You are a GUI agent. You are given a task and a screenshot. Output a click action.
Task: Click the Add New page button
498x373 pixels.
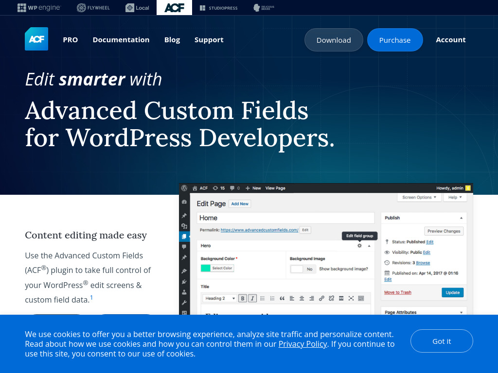pos(240,203)
